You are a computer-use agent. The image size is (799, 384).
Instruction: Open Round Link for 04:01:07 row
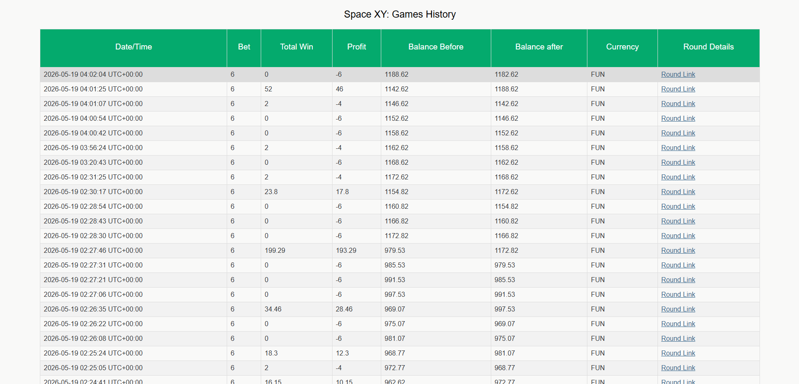pyautogui.click(x=678, y=104)
